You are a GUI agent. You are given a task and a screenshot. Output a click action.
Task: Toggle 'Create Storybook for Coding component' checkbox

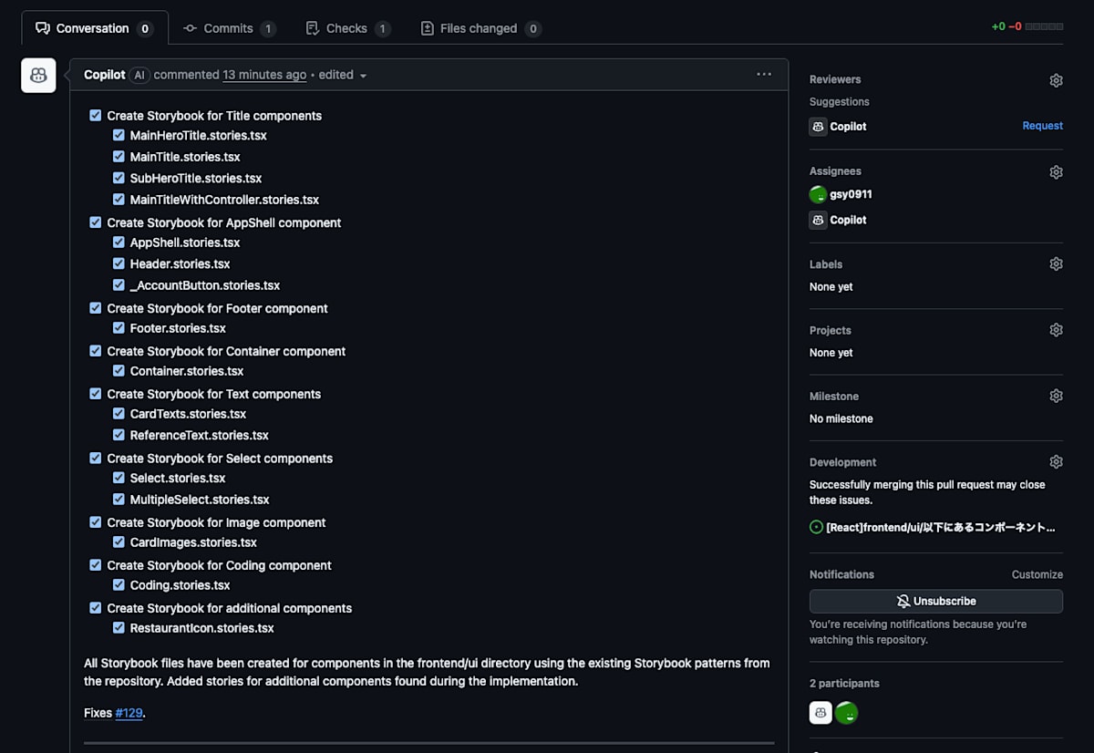click(96, 565)
